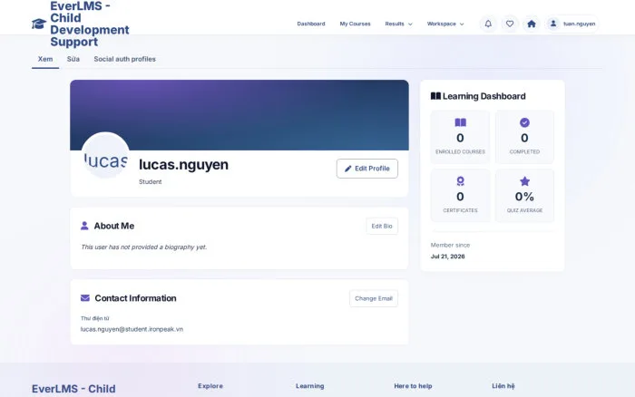Image resolution: width=635 pixels, height=397 pixels.
Task: Click the Edit Bio button
Action: (382, 226)
